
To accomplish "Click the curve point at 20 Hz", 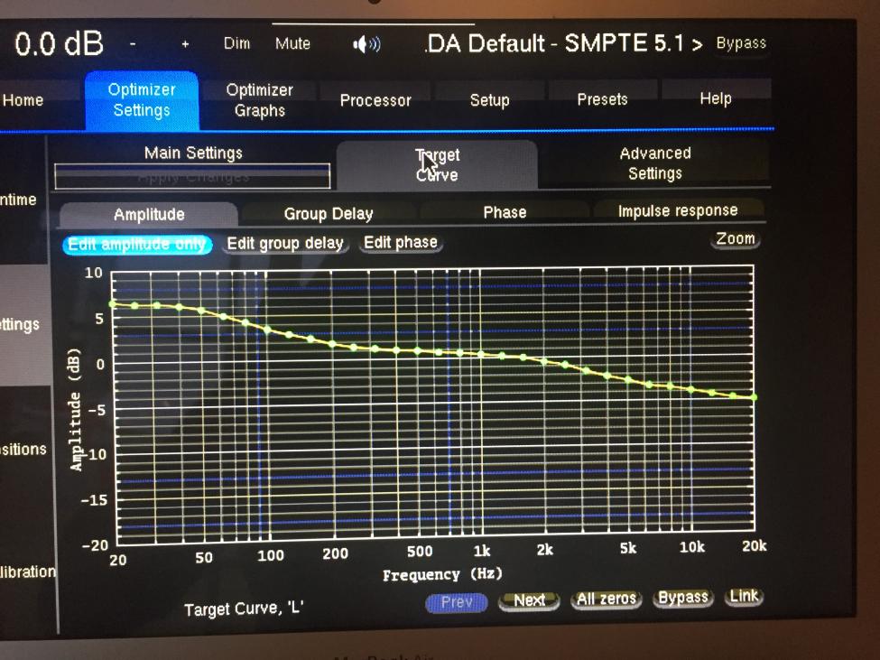I will click(113, 304).
